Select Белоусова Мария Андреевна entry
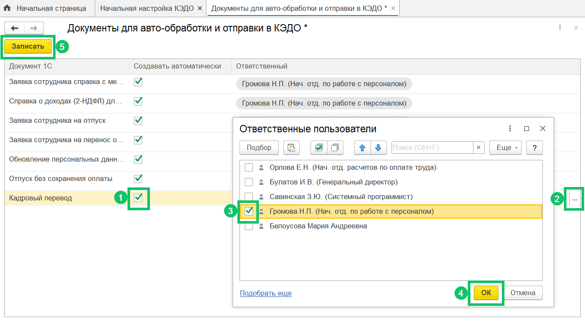585x321 pixels. click(318, 226)
